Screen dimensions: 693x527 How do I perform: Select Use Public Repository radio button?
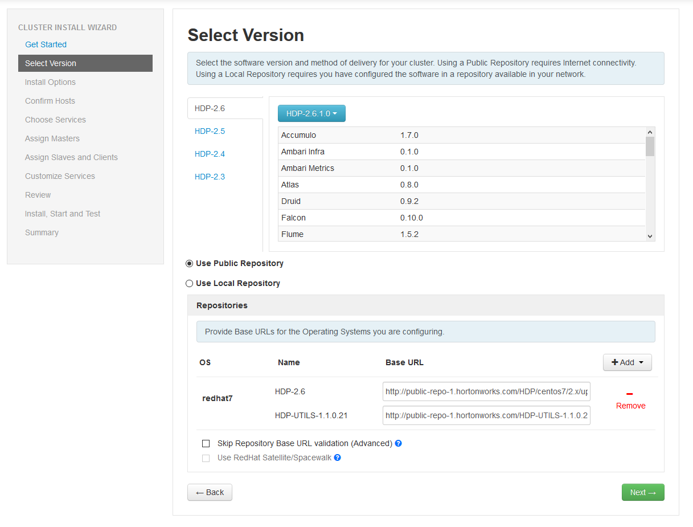(x=190, y=264)
